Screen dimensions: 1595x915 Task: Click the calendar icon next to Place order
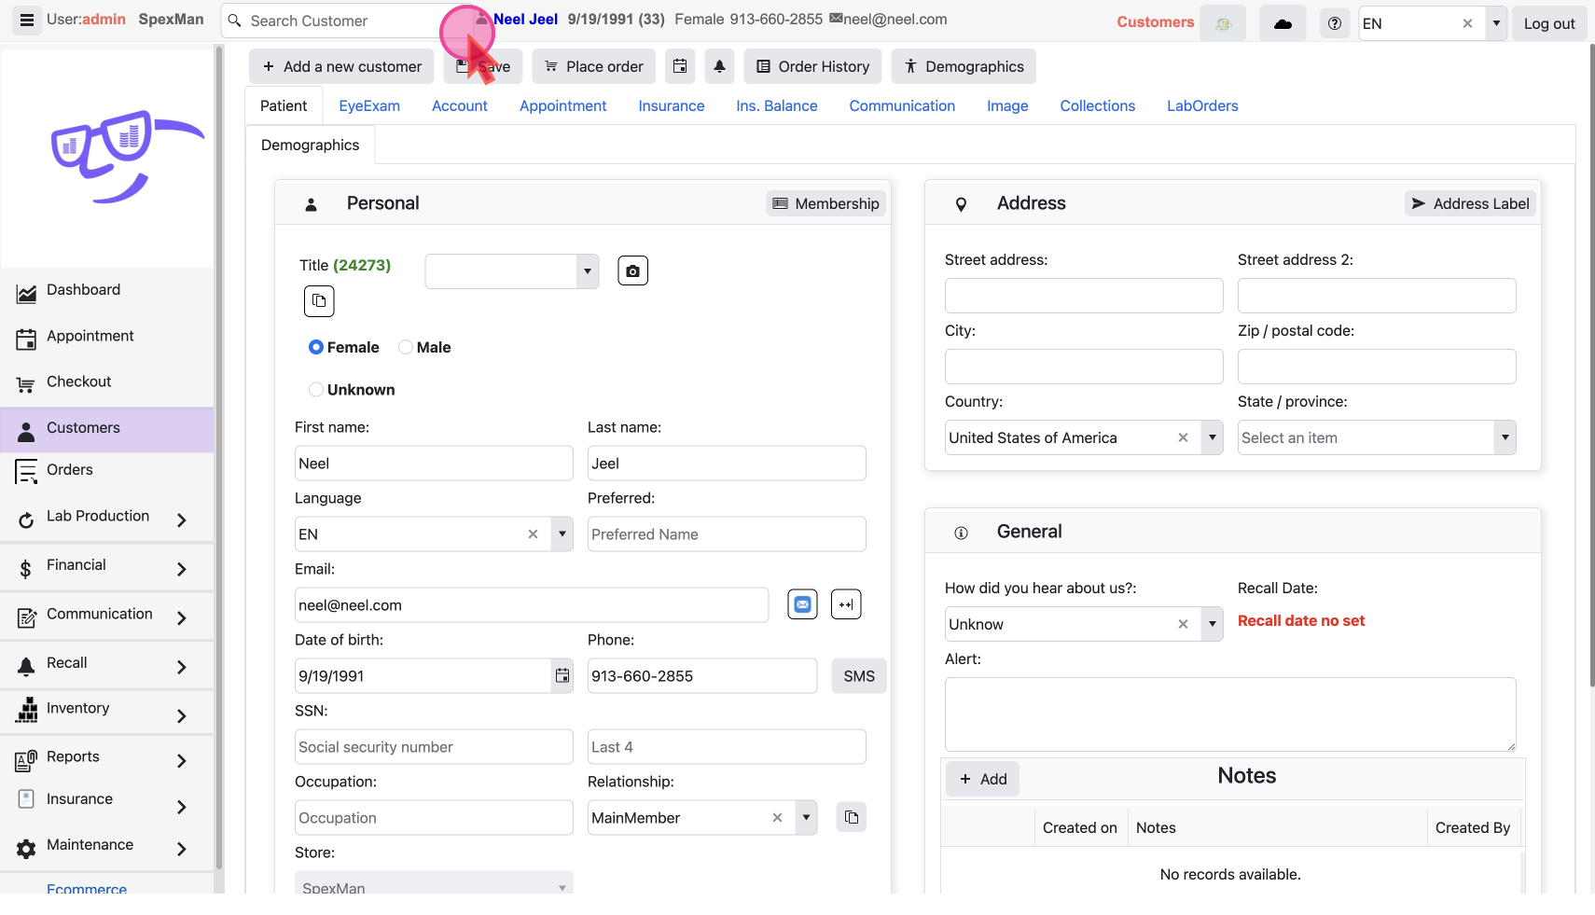click(680, 66)
